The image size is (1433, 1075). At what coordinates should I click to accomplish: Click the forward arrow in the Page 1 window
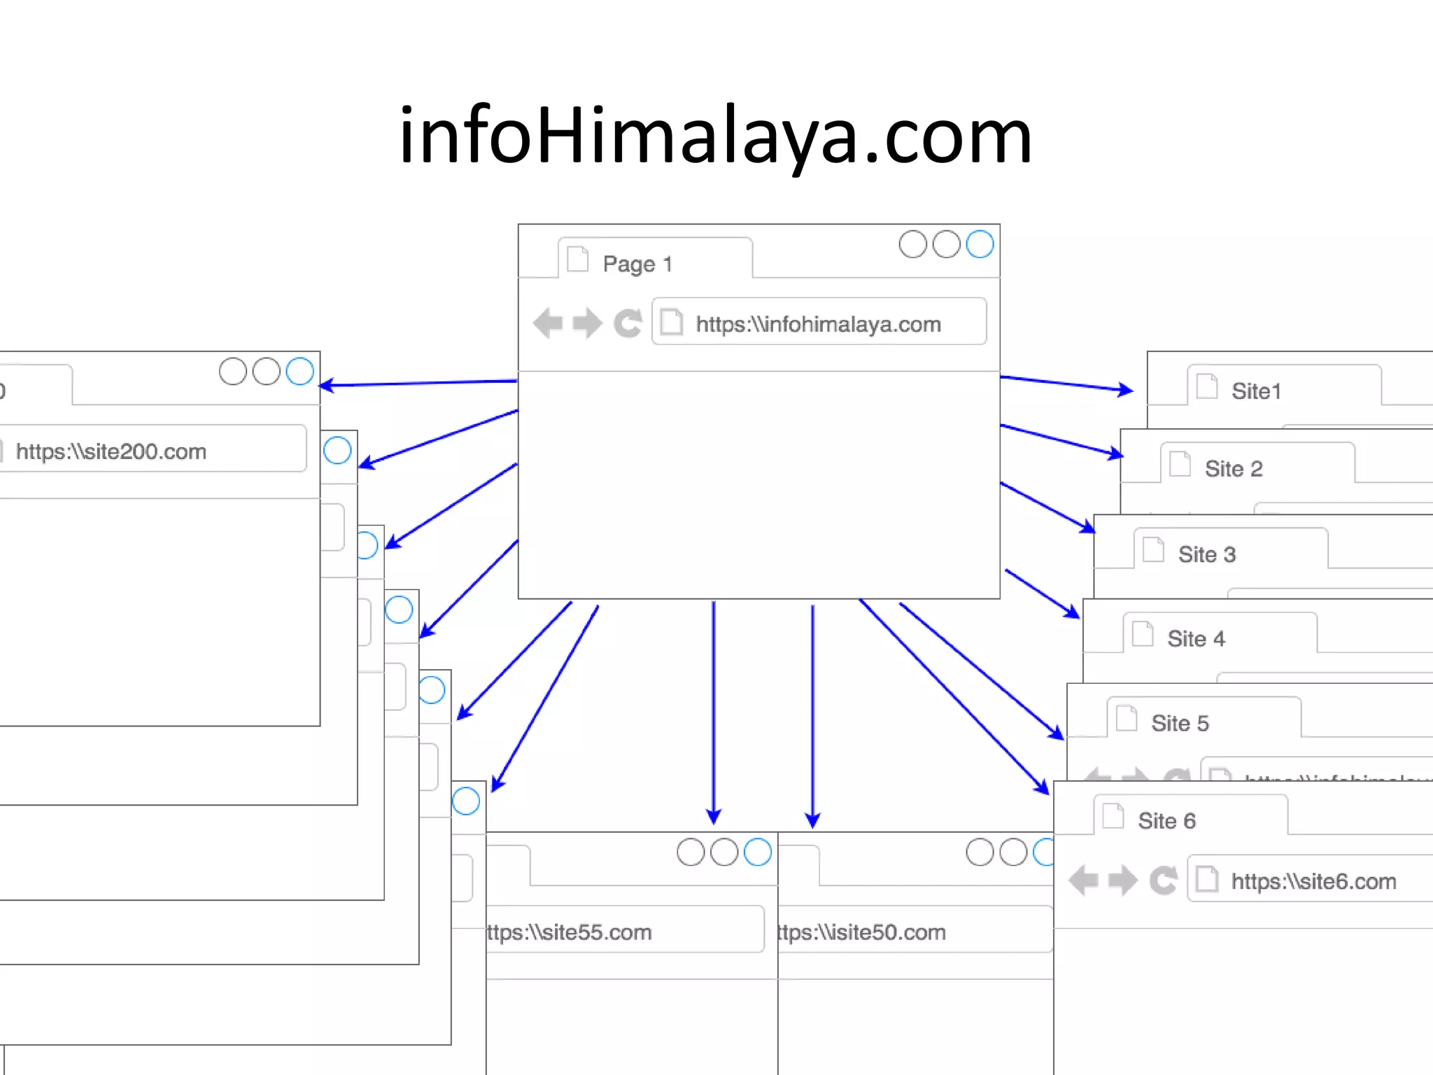pyautogui.click(x=587, y=323)
